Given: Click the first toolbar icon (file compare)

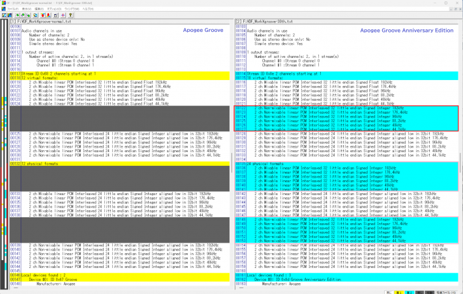Looking at the screenshot, I should 4,15.
